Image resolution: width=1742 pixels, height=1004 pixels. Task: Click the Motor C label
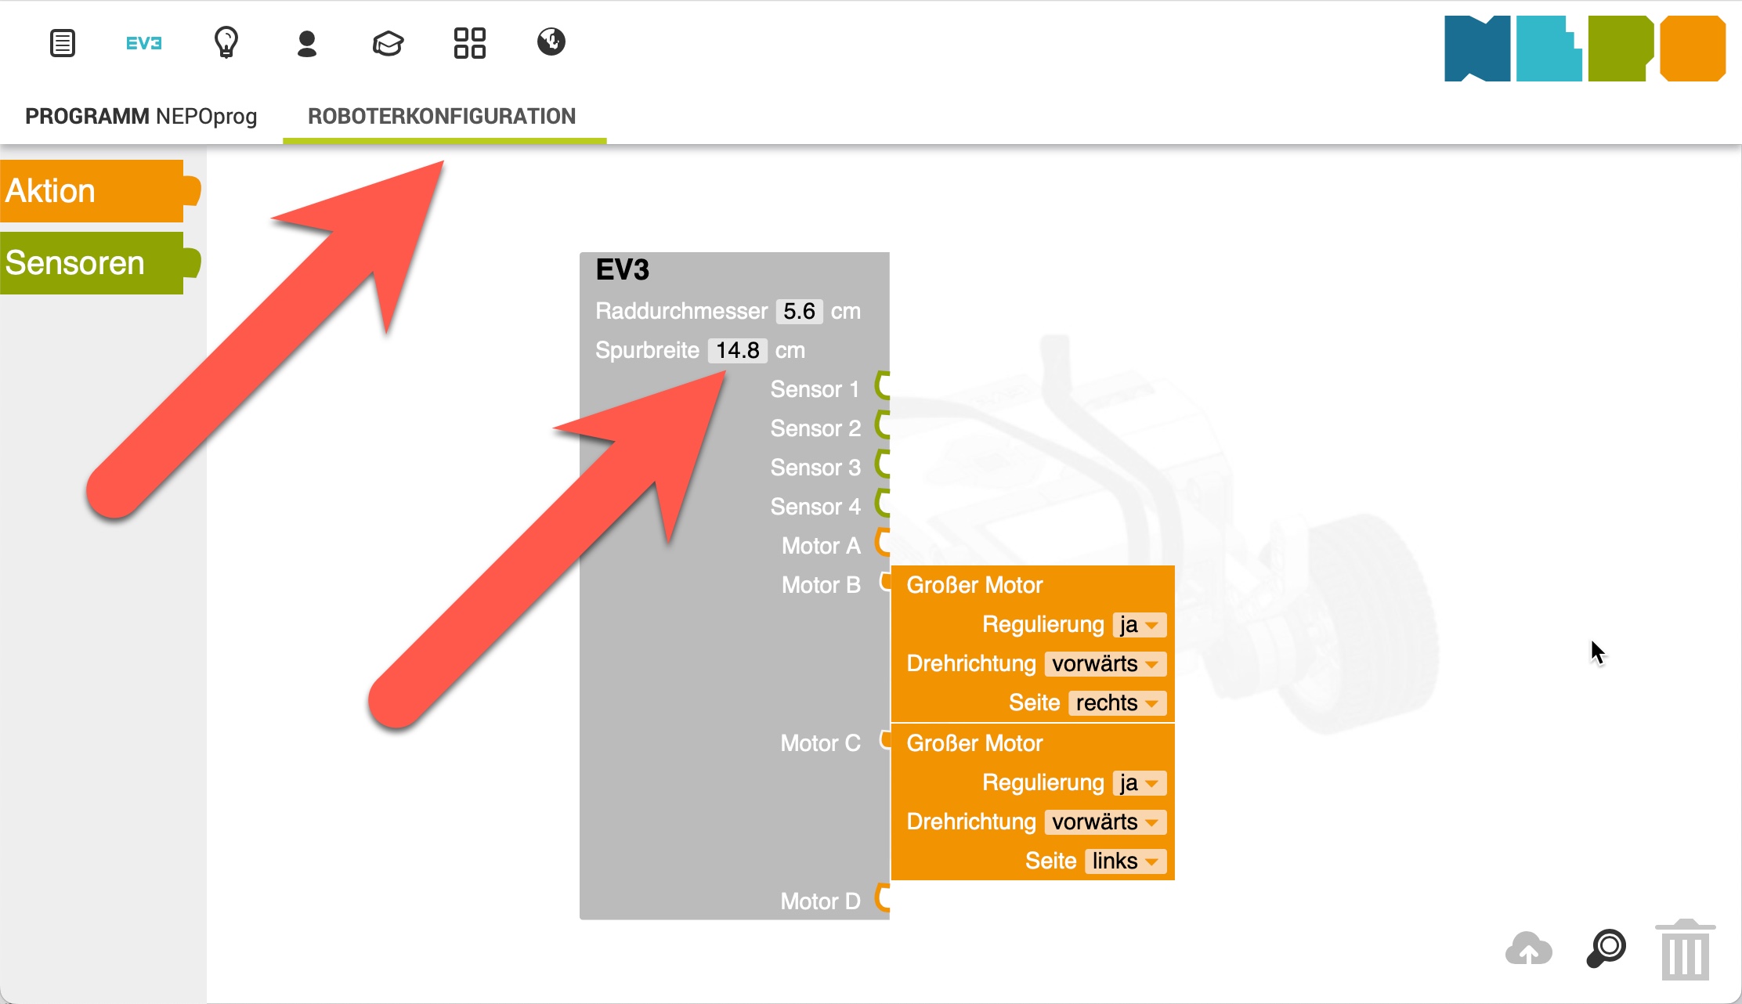pyautogui.click(x=820, y=743)
